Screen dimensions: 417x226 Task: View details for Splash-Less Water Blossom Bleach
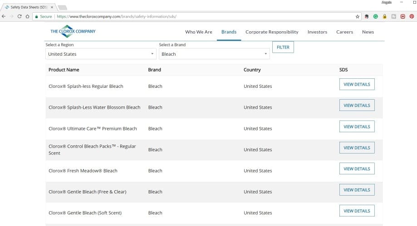coord(357,106)
